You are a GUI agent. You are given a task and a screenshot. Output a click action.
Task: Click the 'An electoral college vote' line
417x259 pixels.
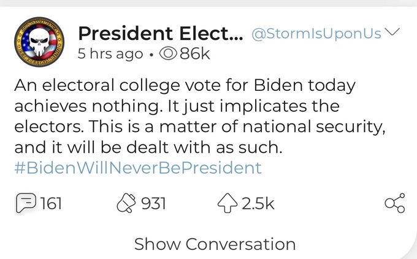pyautogui.click(x=185, y=85)
